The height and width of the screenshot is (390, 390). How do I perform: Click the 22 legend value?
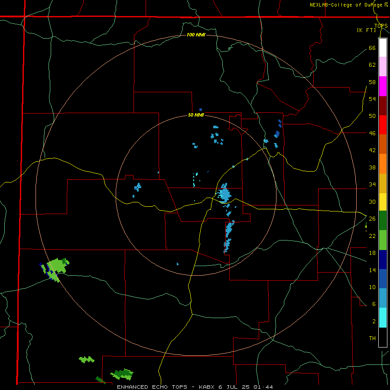click(372, 236)
